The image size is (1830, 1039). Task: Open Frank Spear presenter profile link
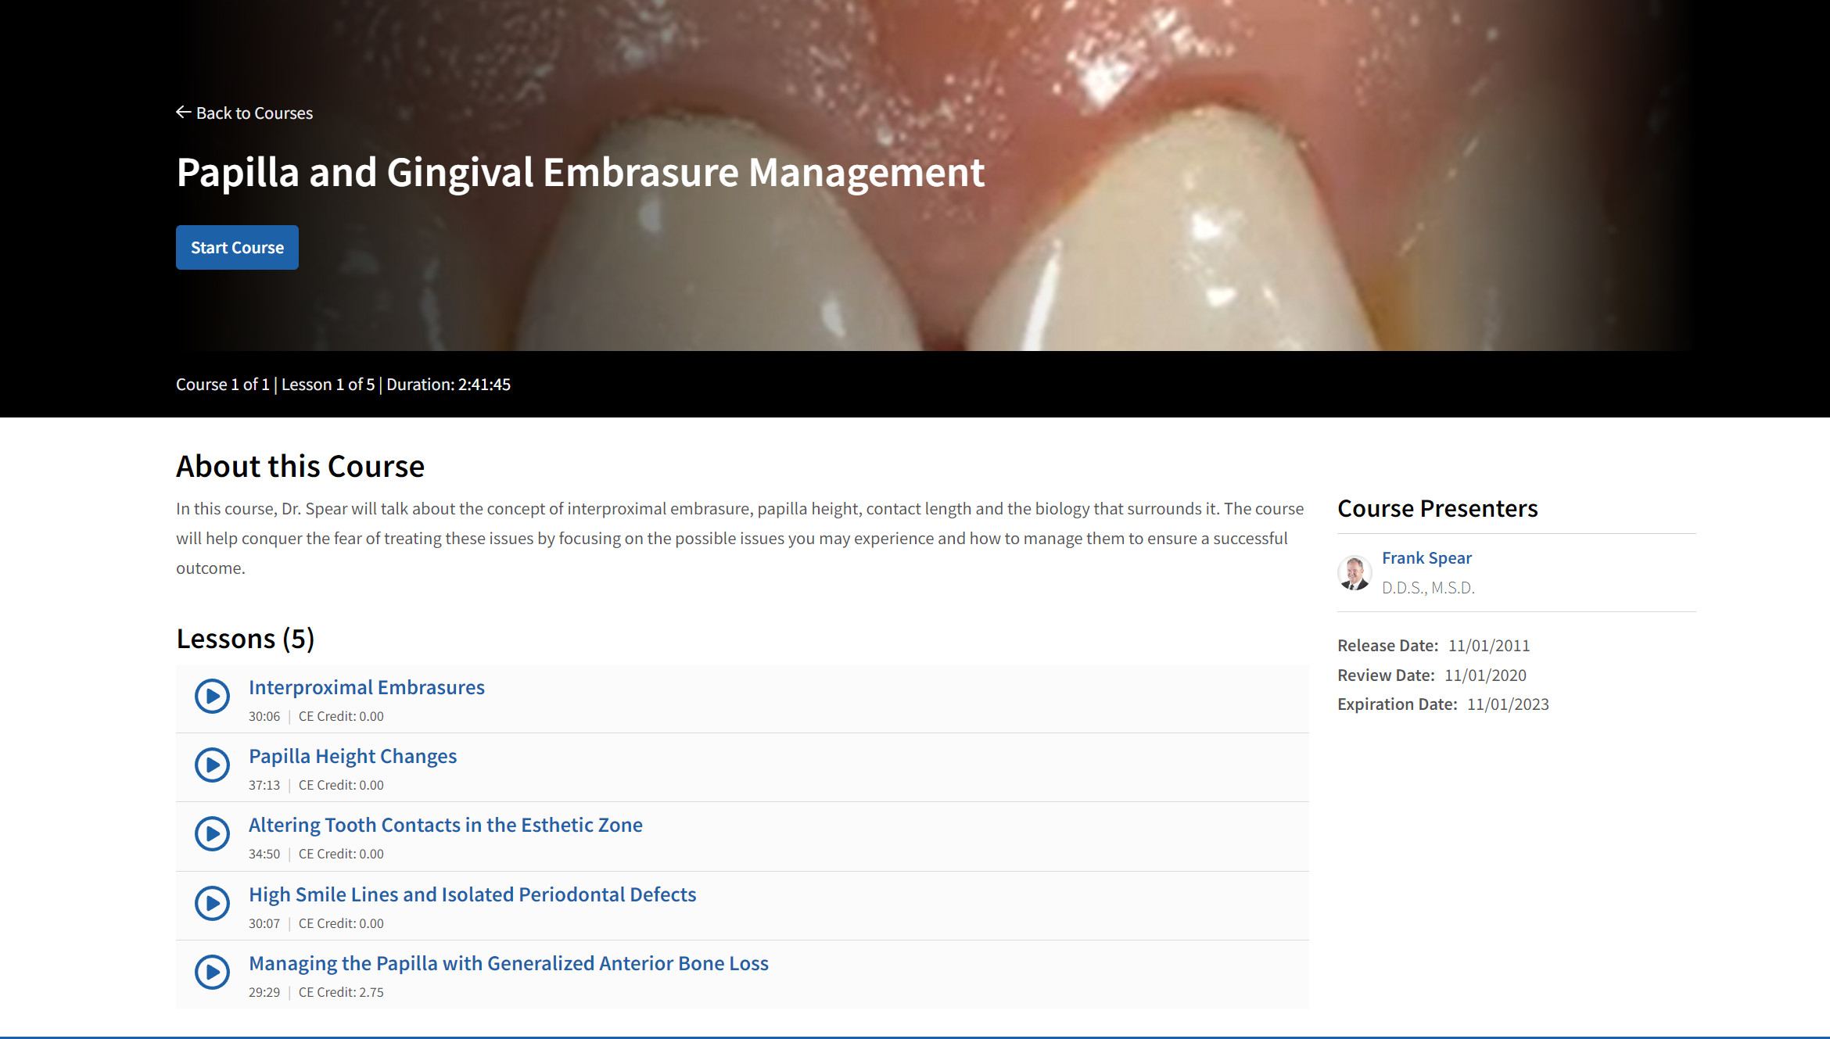click(x=1426, y=558)
